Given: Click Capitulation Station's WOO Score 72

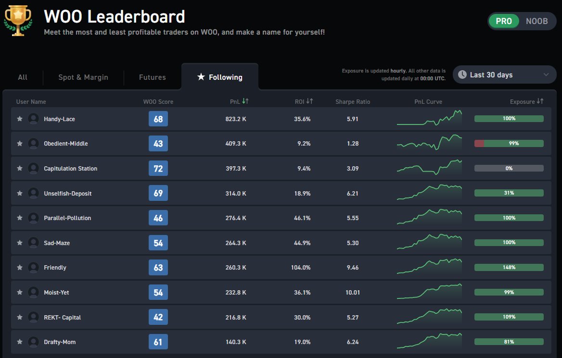Looking at the screenshot, I should 158,168.
